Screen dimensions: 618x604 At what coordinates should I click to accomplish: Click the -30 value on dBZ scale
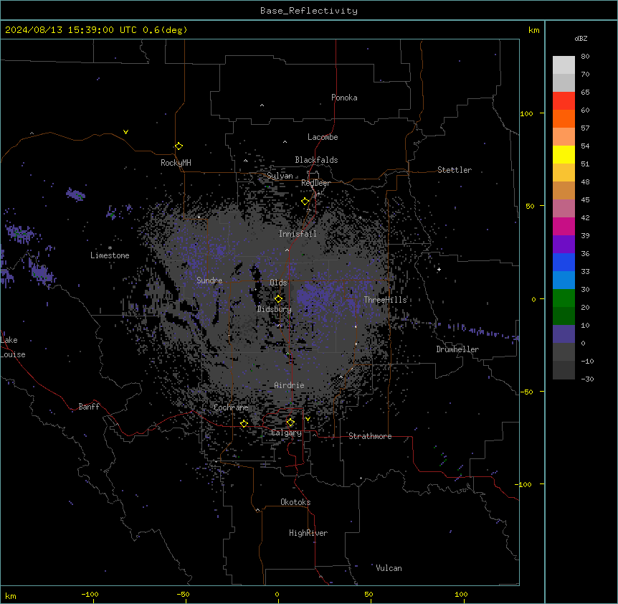(587, 379)
